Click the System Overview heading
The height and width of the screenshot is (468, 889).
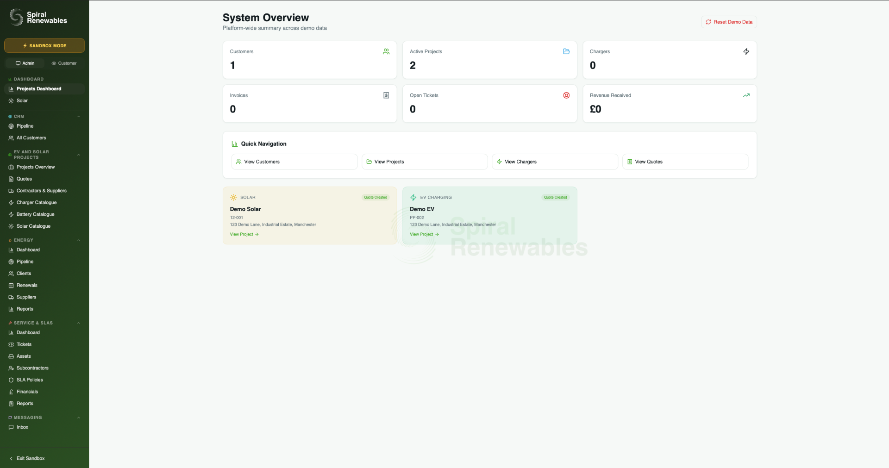266,18
